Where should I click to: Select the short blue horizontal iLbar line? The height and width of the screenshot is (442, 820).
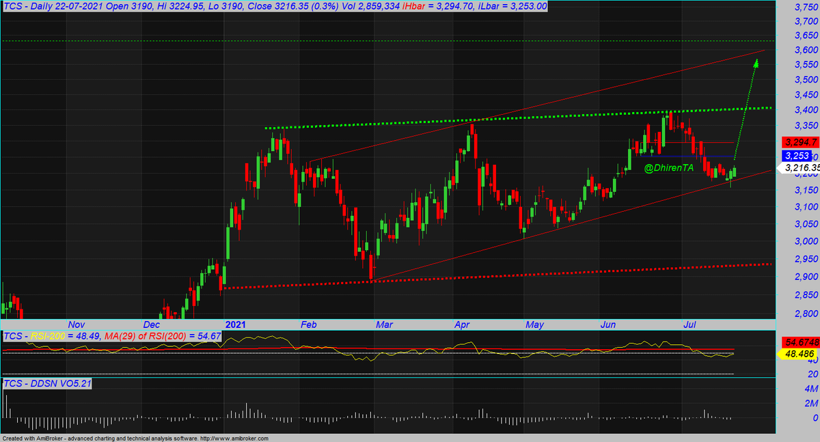coord(687,156)
